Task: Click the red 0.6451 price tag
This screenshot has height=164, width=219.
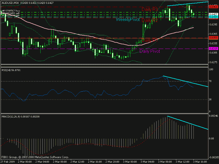Action: tap(213, 7)
